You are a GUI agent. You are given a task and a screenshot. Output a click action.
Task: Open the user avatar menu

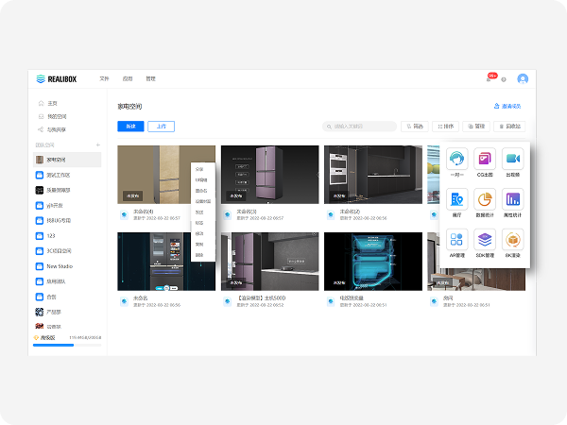point(523,79)
